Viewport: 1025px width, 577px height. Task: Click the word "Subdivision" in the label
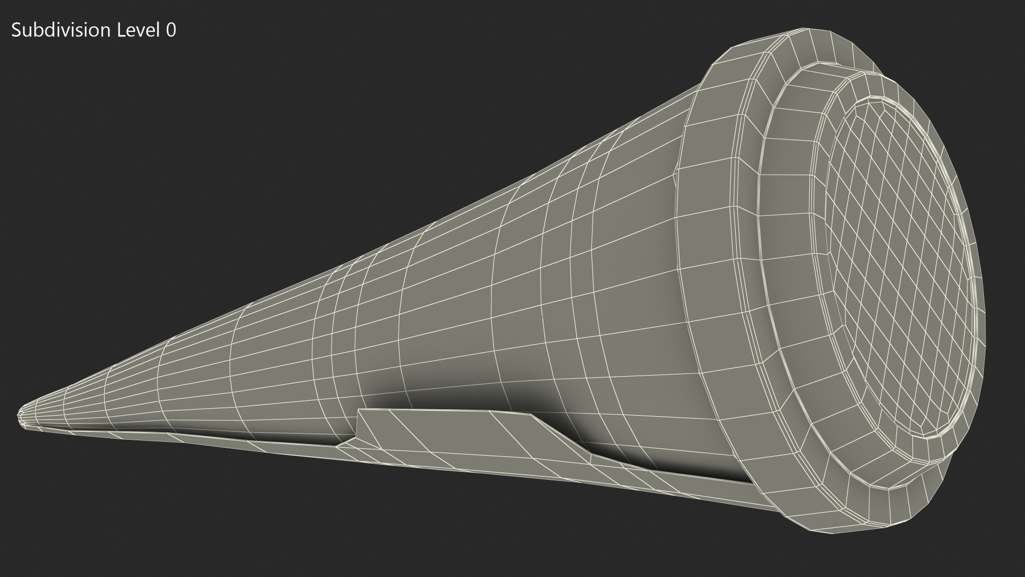pyautogui.click(x=60, y=30)
